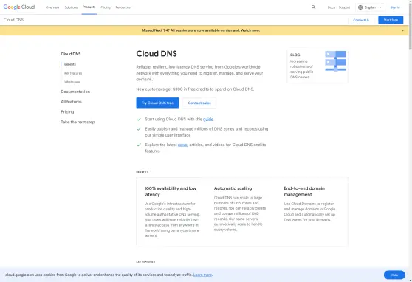Go to Documentation sidebar section
Viewport: 412px width, 282px height.
tap(75, 92)
